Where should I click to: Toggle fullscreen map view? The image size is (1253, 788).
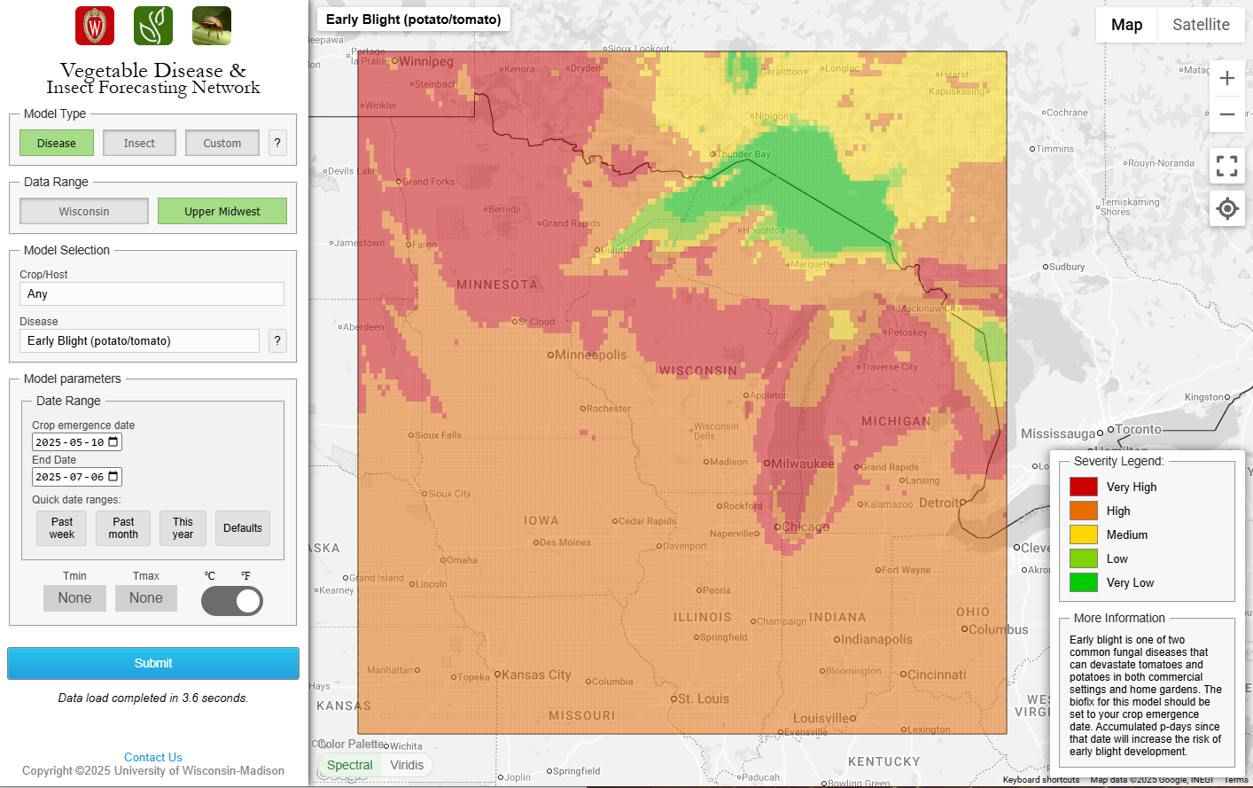pyautogui.click(x=1226, y=166)
